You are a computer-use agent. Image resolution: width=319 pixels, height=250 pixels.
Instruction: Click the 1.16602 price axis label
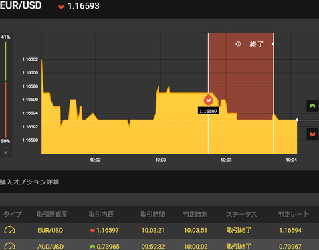click(x=30, y=59)
